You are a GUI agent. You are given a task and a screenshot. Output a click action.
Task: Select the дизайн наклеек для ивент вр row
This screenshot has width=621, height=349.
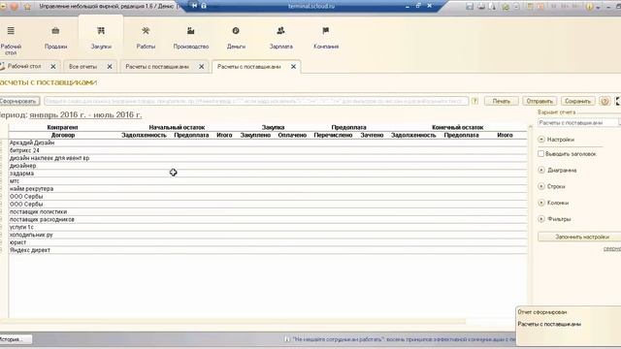[x=268, y=158]
